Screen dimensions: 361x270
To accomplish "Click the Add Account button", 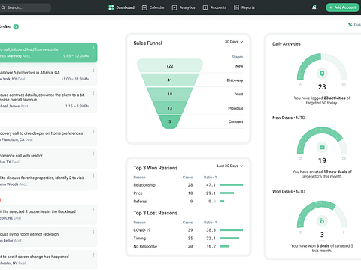I will [x=342, y=7].
